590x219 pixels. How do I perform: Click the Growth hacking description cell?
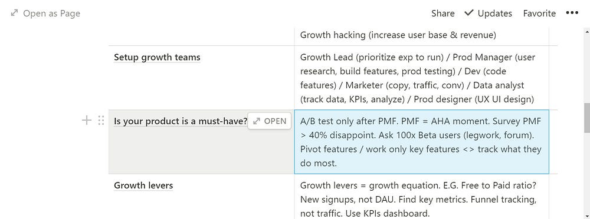click(x=421, y=36)
